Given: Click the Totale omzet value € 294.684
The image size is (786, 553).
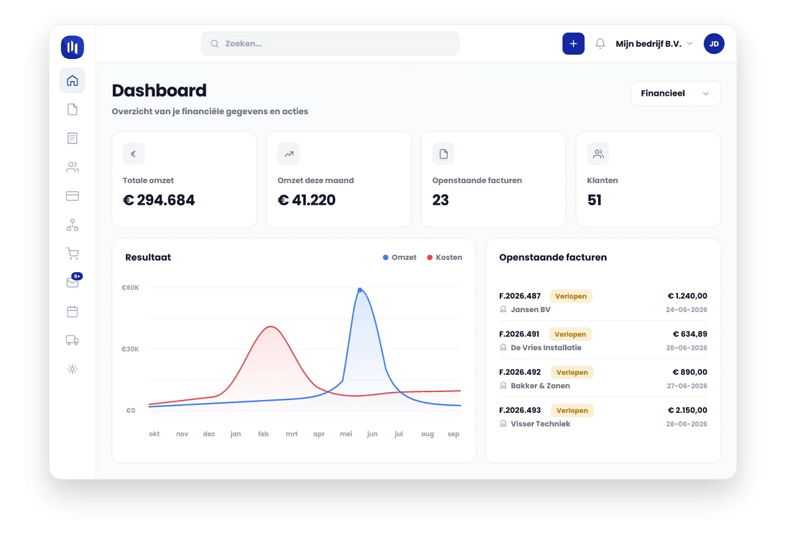Looking at the screenshot, I should pos(159,200).
